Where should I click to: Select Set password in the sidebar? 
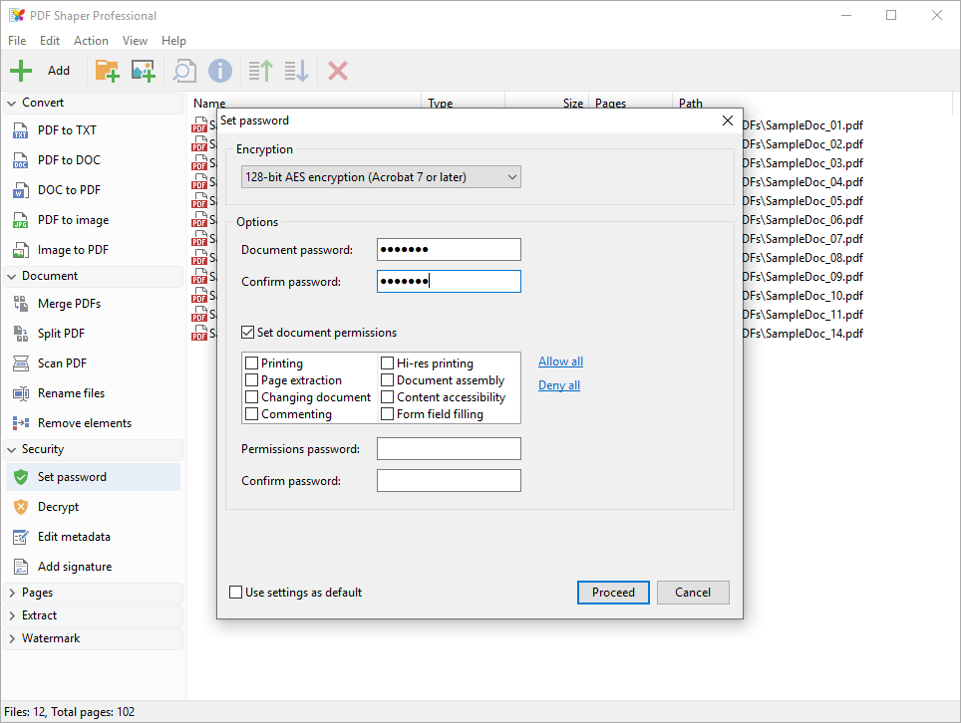pos(95,477)
